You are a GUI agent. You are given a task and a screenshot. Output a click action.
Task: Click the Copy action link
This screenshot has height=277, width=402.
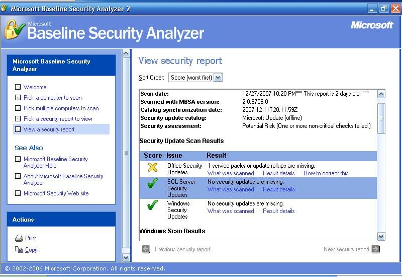pos(31,250)
